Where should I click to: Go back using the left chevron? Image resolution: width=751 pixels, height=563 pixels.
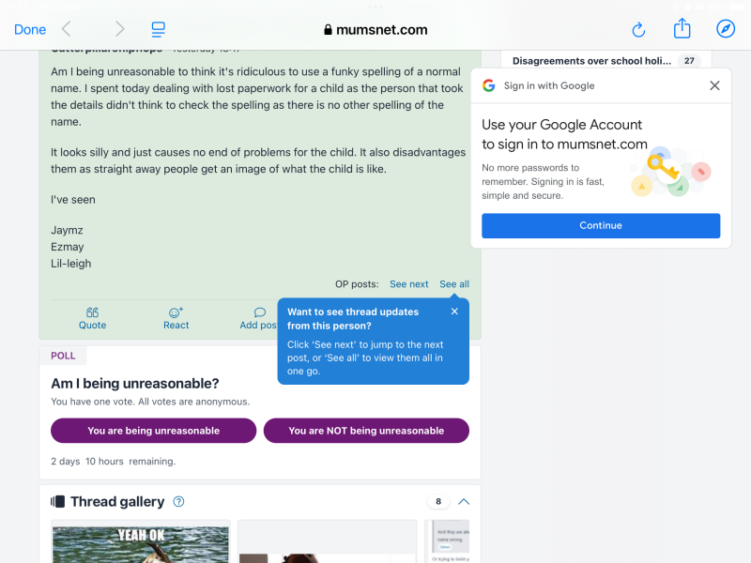[x=67, y=29]
